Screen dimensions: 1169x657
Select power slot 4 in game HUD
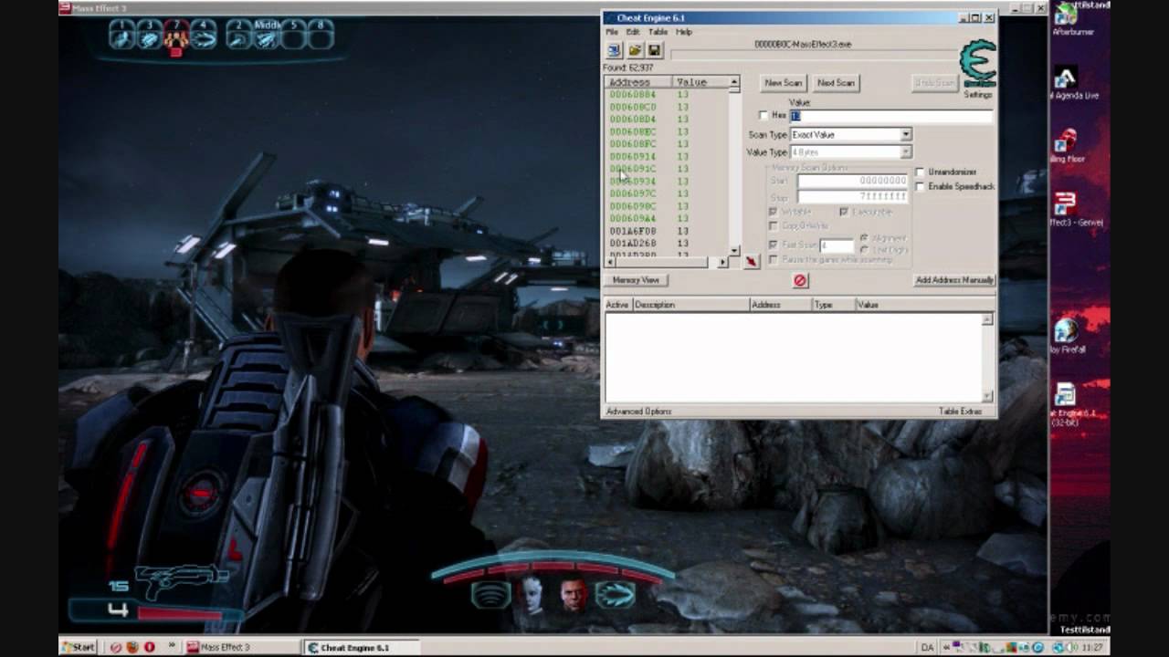click(x=204, y=35)
